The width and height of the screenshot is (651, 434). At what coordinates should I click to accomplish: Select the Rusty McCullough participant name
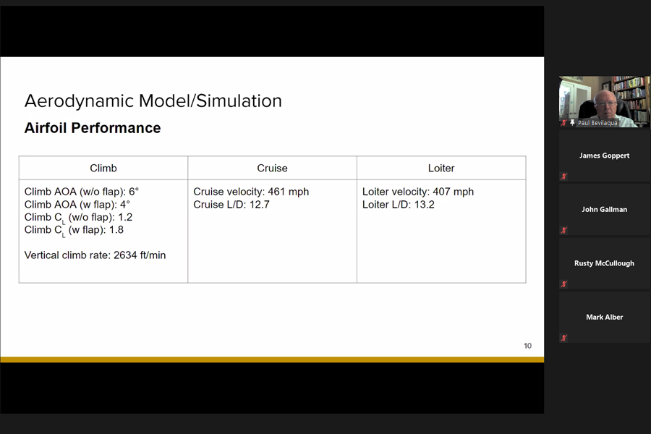pyautogui.click(x=604, y=263)
